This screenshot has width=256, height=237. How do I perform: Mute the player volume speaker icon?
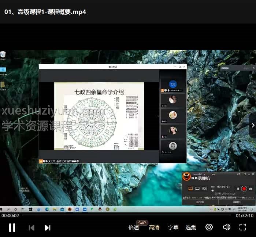[x=226, y=227]
